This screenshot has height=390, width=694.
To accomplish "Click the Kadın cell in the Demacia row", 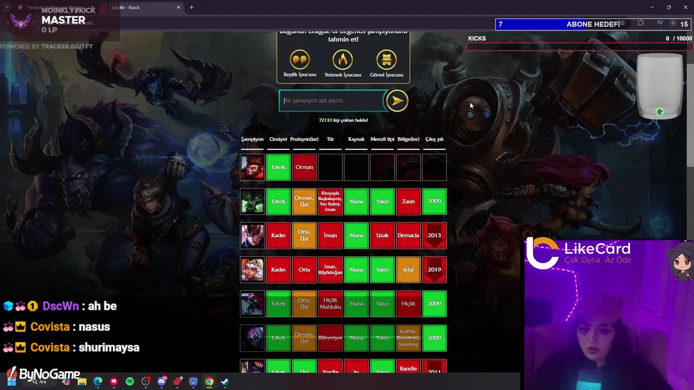I will coord(278,236).
